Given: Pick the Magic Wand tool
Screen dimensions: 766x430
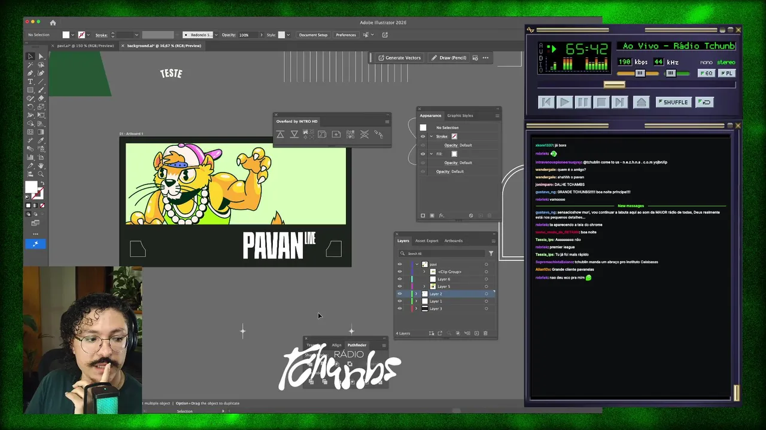Looking at the screenshot, I should 31,64.
